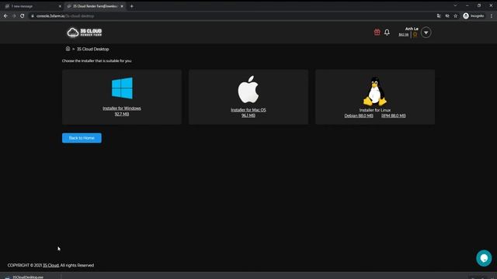The width and height of the screenshot is (497, 279).
Task: Click the blocked cookies eye icon
Action: (447, 15)
